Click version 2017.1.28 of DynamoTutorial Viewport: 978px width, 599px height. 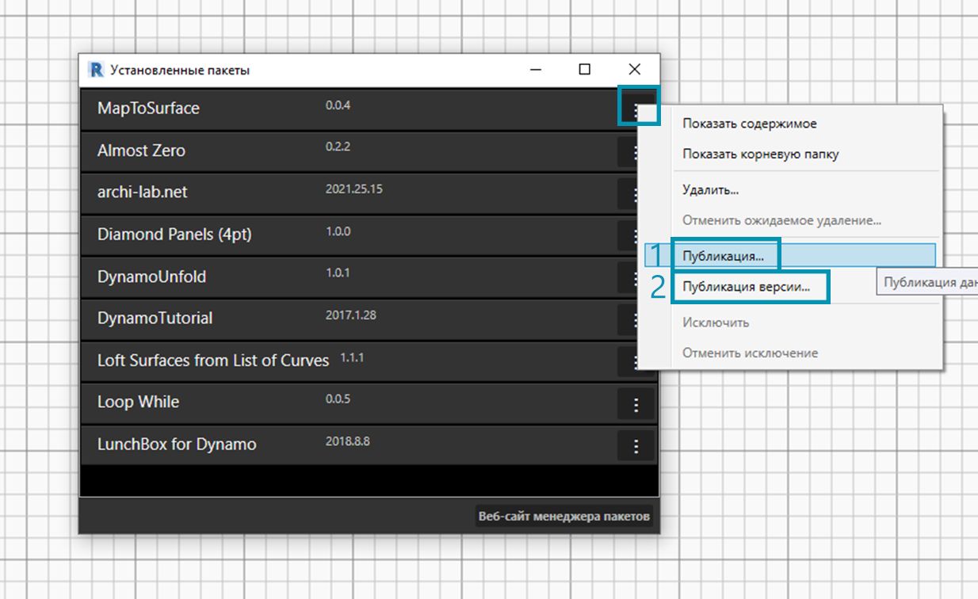tap(351, 315)
